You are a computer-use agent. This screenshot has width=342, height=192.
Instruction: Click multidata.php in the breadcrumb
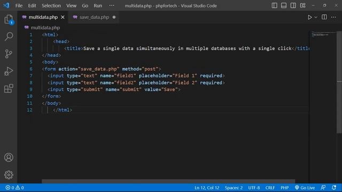(45, 28)
